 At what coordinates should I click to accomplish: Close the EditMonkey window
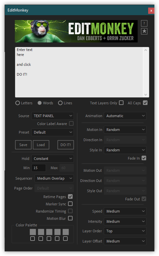(x=151, y=11)
